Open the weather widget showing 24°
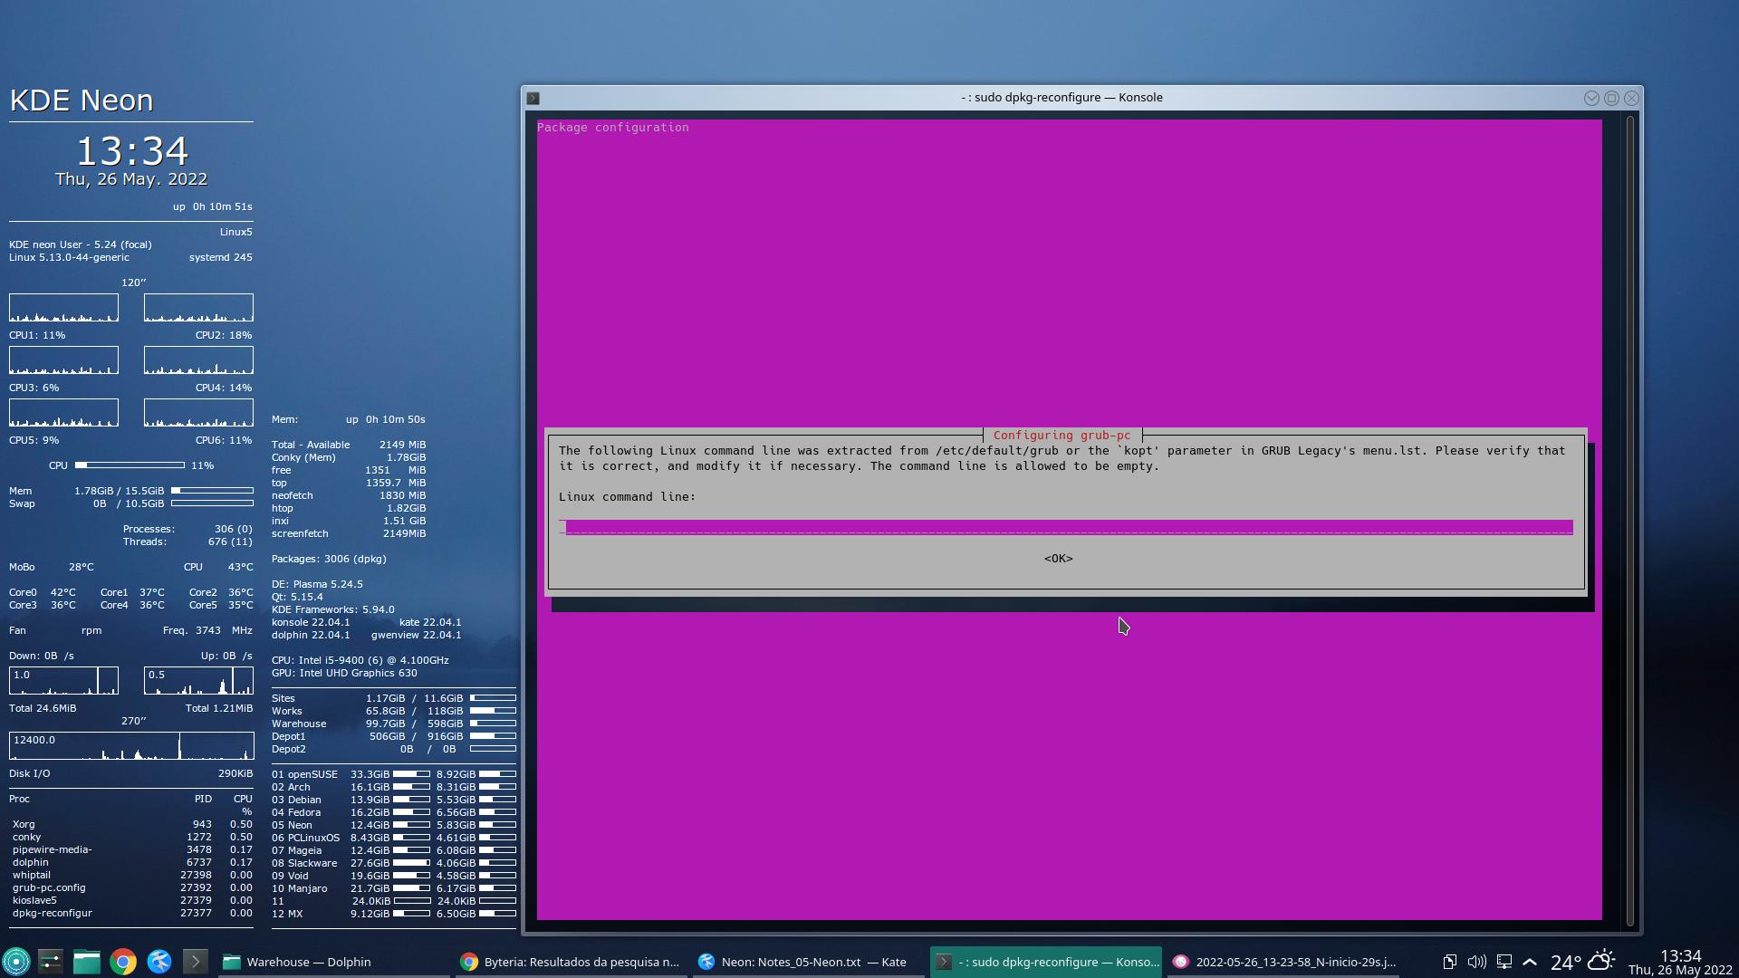The height and width of the screenshot is (978, 1739). tap(1583, 962)
